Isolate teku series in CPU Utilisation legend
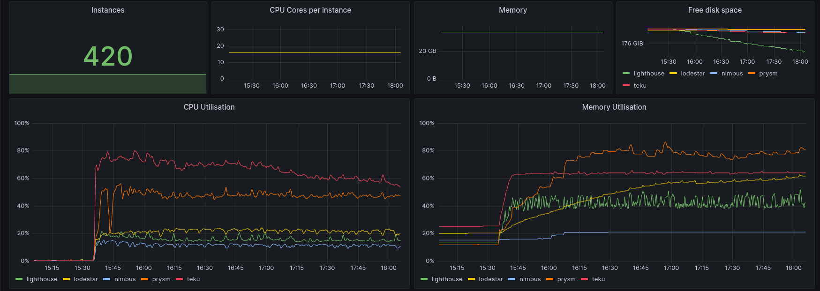Screen dimensions: 820x291 pyautogui.click(x=193, y=279)
